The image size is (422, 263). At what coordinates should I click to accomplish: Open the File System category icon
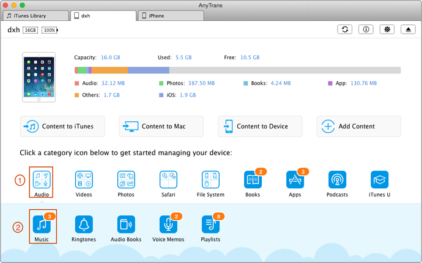coord(210,180)
